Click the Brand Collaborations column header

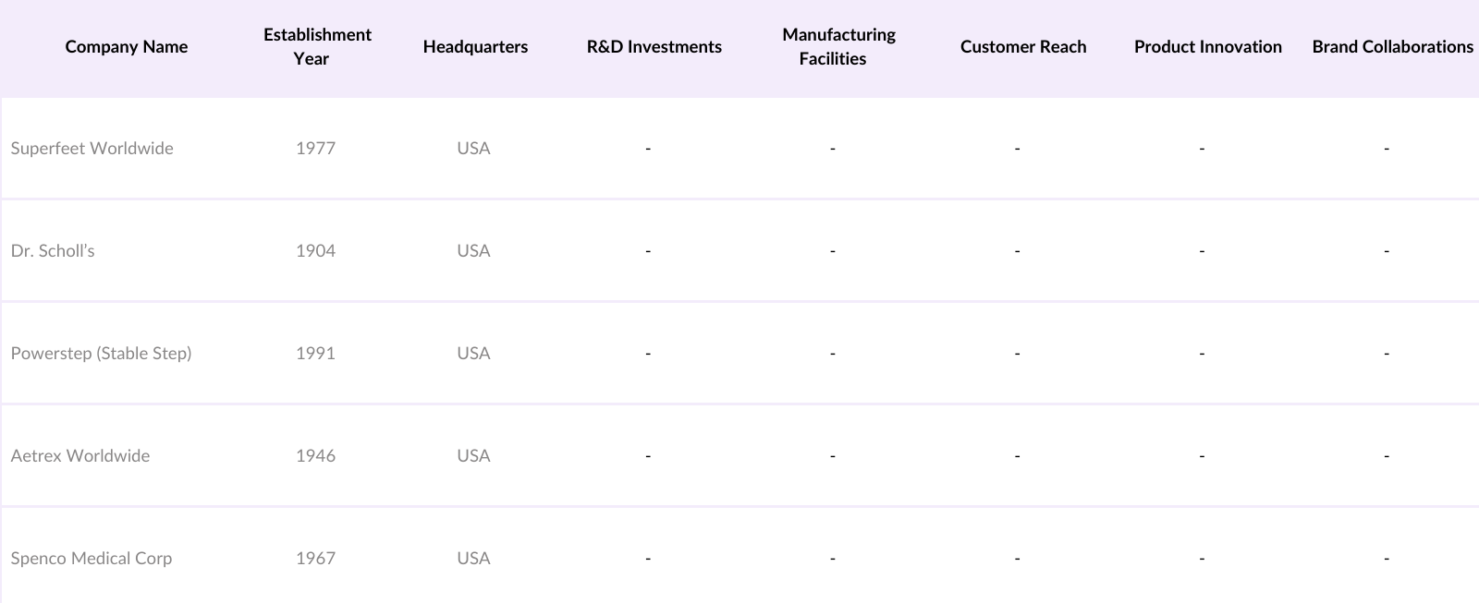[1392, 47]
